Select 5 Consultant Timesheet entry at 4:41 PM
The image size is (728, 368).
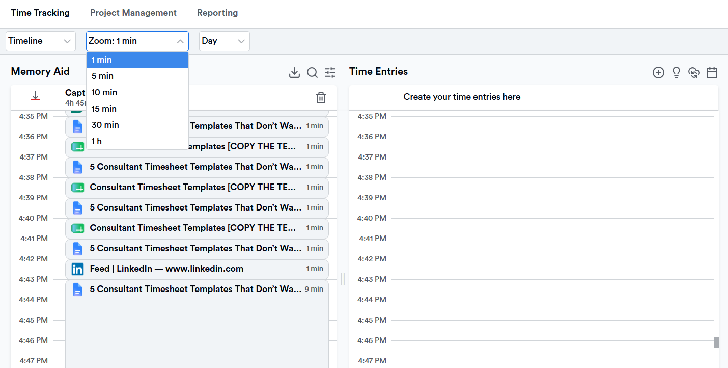point(197,249)
